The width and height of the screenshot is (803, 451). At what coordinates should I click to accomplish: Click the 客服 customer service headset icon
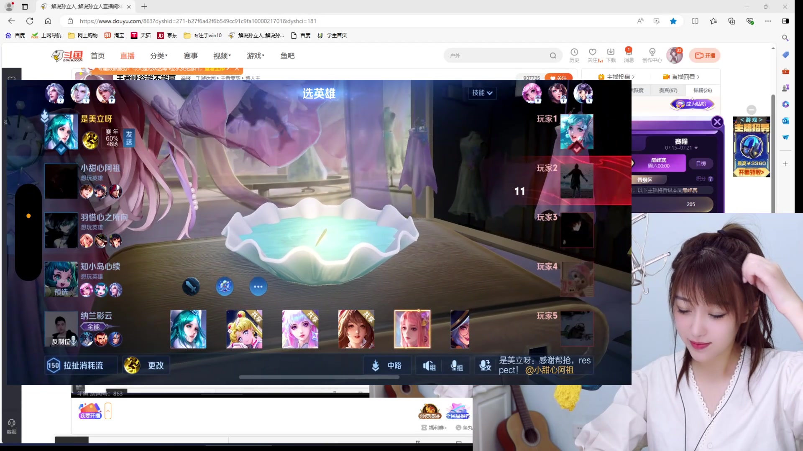point(12,423)
